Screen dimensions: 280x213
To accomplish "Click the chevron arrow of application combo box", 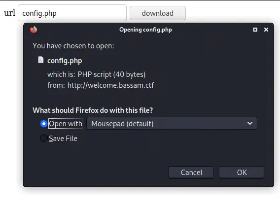I will (x=250, y=123).
